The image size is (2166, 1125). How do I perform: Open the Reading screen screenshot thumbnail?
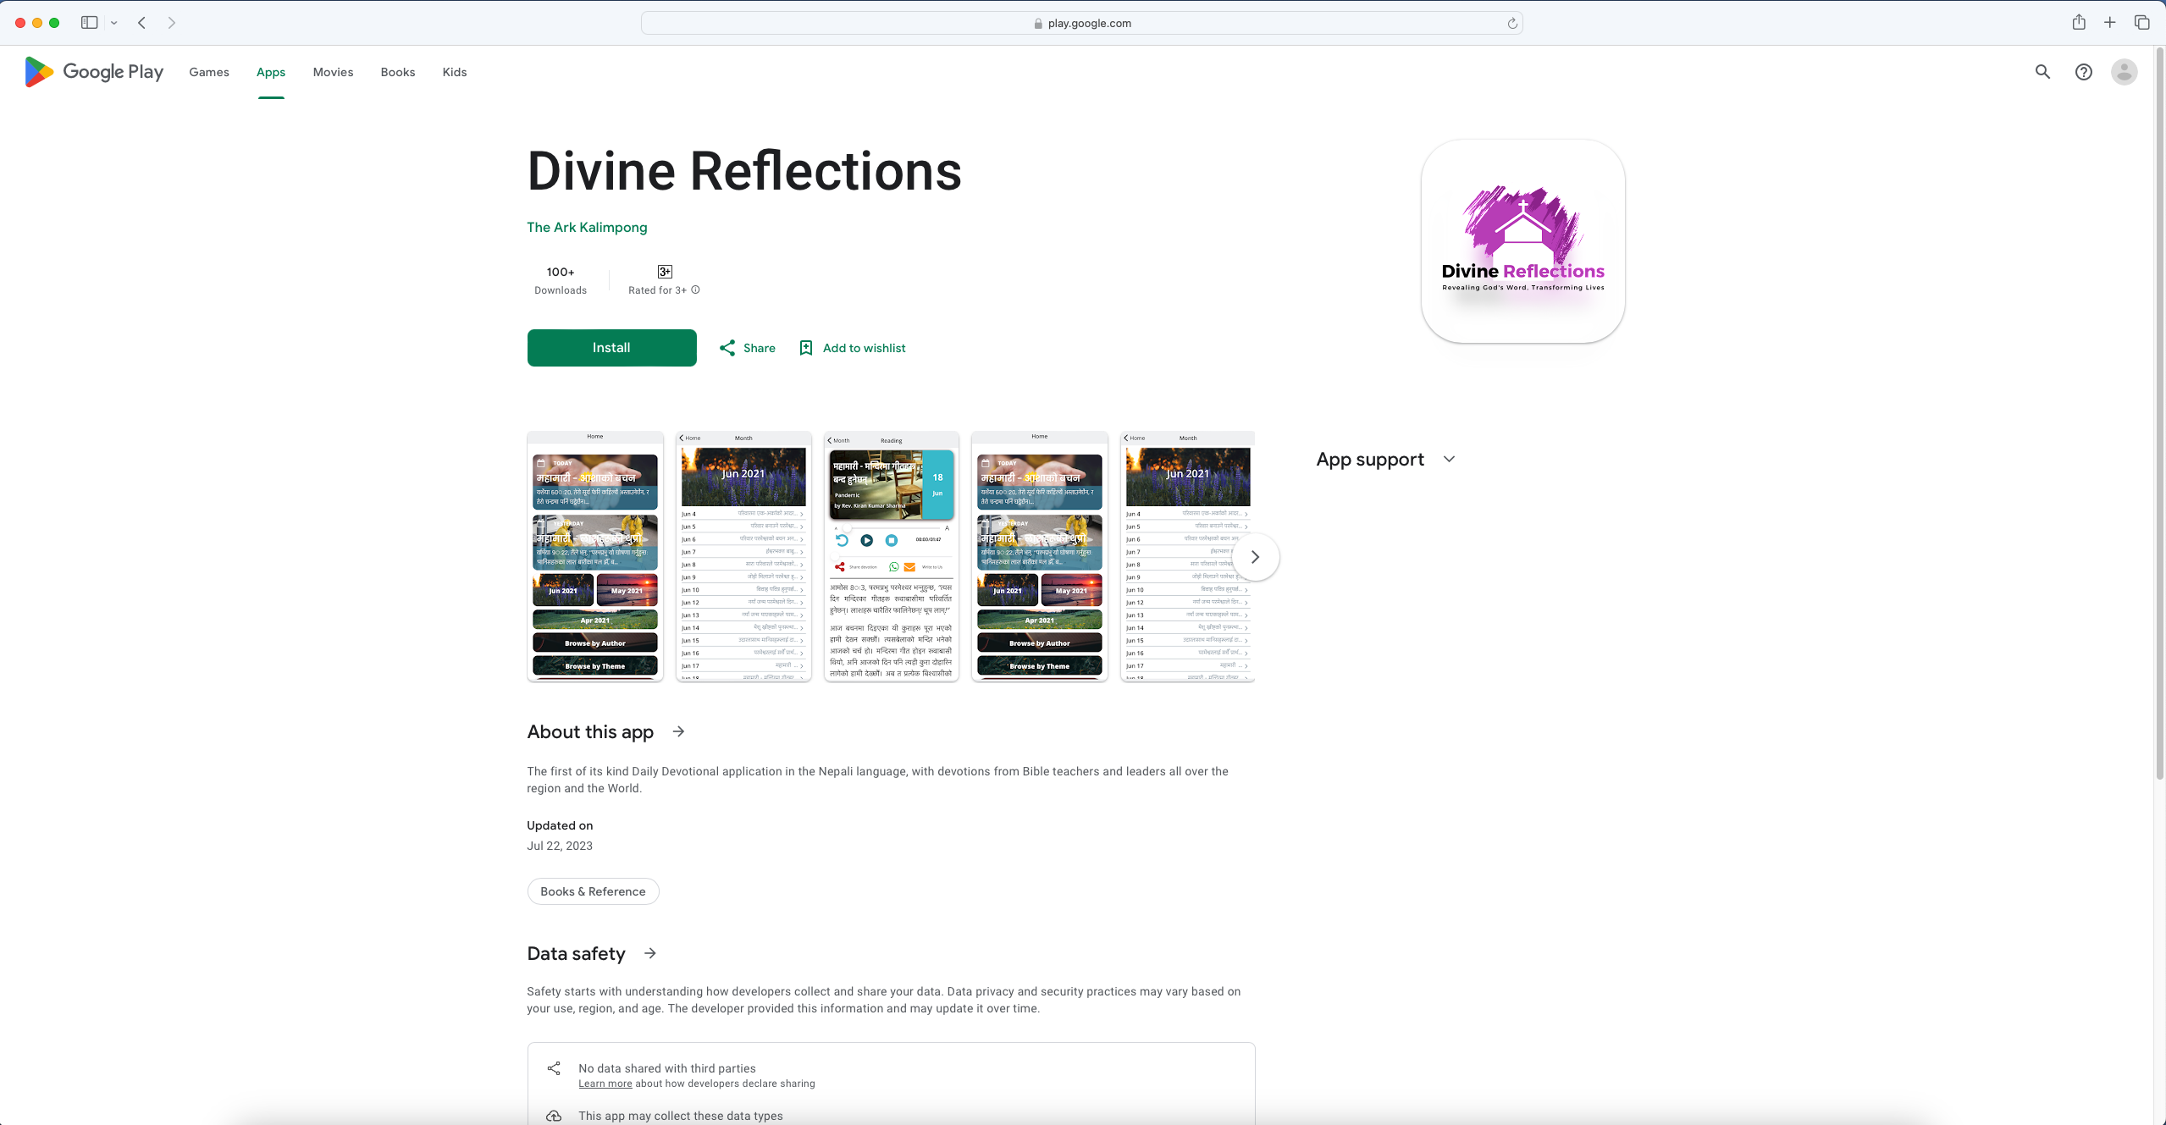pyautogui.click(x=892, y=556)
